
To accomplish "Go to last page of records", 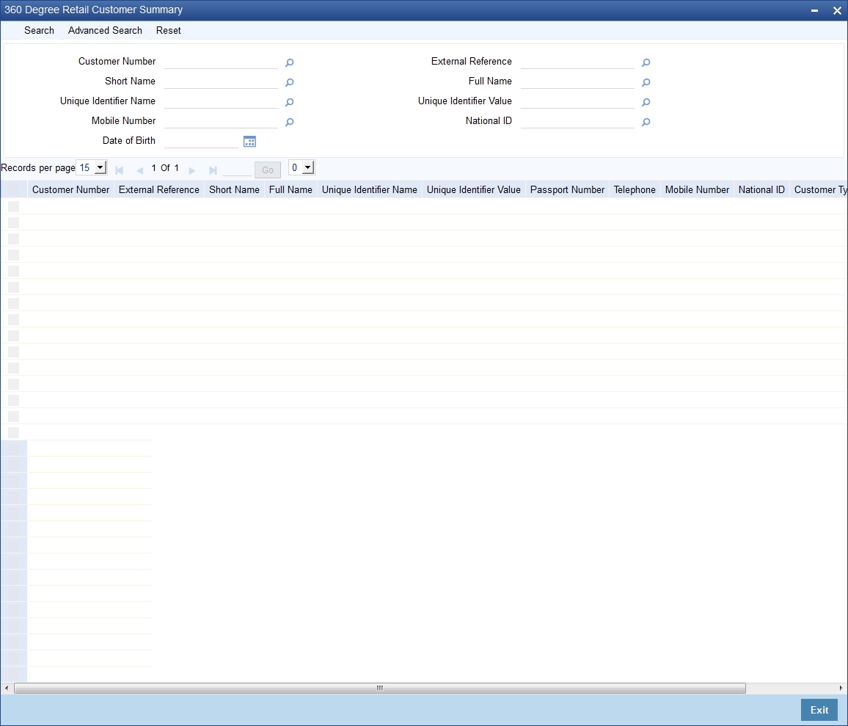I will (213, 170).
